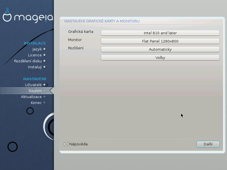Image resolution: width=227 pixels, height=170 pixels.
Task: Click the Grafická karta label
Action: 81,31
